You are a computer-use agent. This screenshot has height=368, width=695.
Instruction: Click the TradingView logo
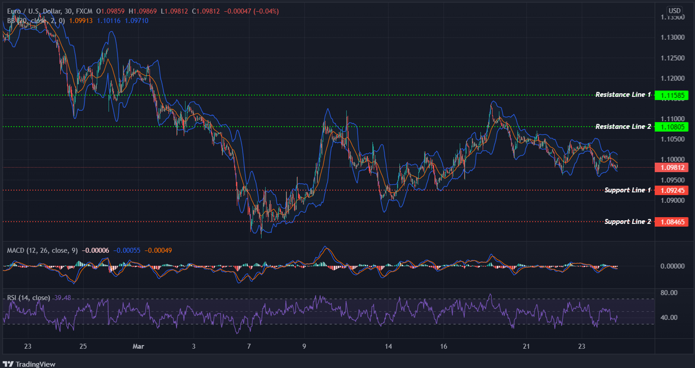tap(30, 364)
